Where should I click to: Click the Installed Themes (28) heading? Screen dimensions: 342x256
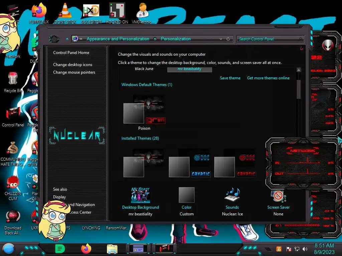pos(140,138)
